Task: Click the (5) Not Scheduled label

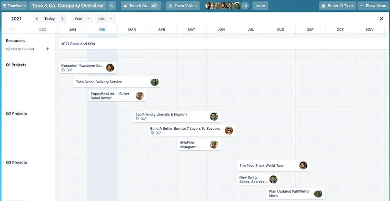Action: pos(20,49)
